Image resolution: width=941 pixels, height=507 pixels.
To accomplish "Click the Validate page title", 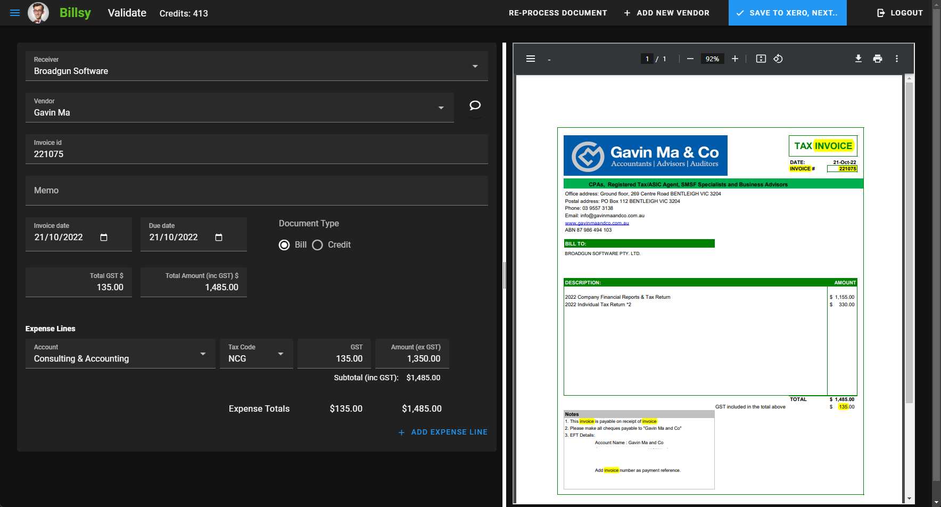I will click(x=127, y=13).
